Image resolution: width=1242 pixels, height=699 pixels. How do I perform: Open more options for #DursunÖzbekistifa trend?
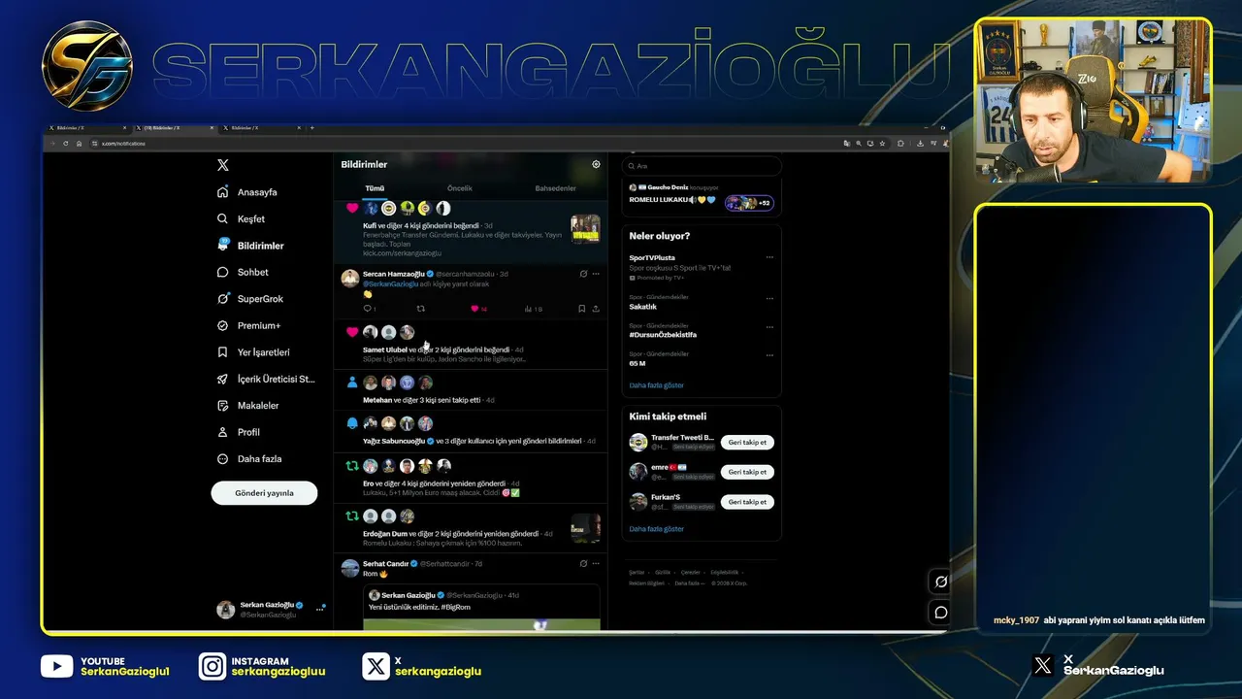(769, 326)
